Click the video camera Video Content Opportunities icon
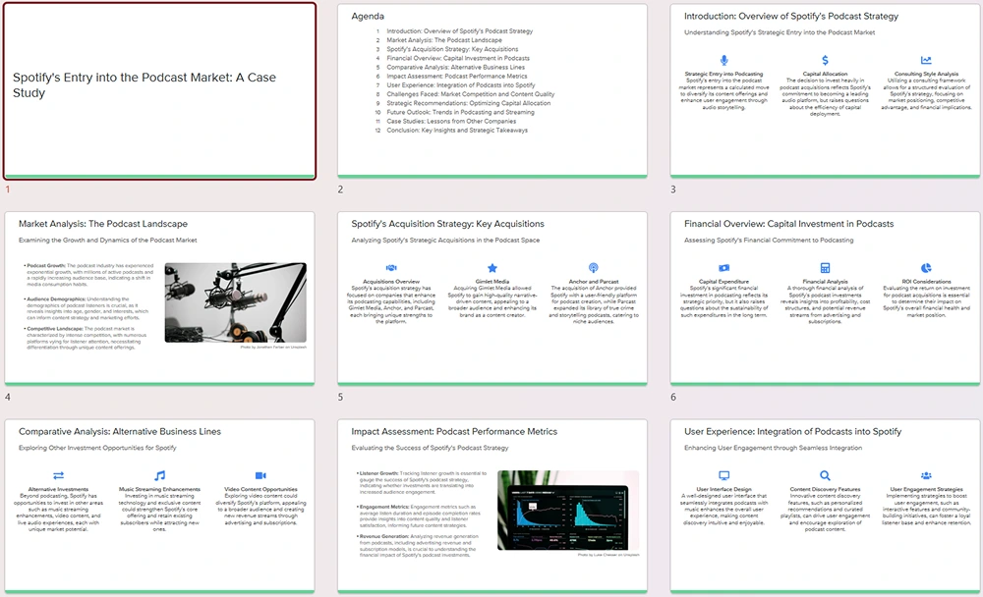Screen dimensions: 983x597 coord(260,475)
